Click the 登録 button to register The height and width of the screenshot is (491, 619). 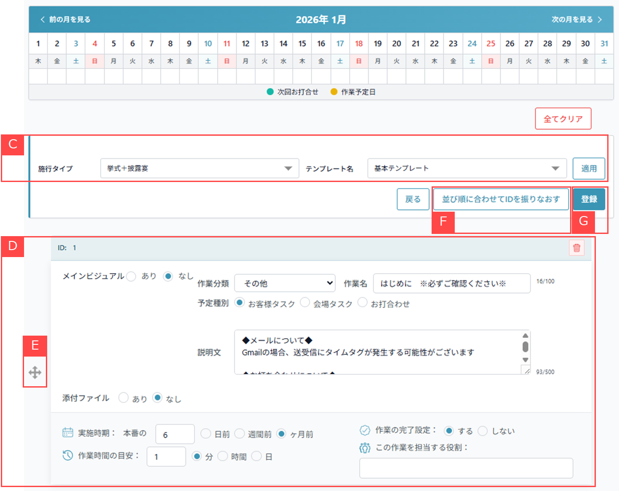tap(589, 199)
